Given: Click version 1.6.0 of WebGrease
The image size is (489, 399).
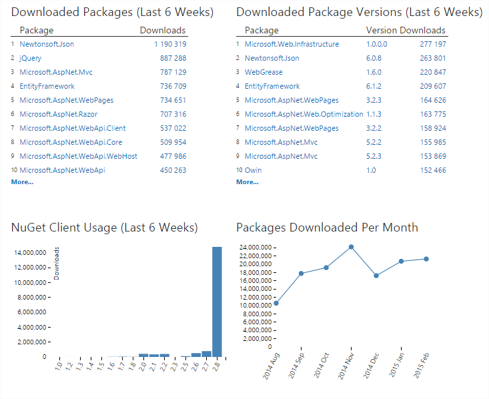Looking at the screenshot, I should pos(374,72).
